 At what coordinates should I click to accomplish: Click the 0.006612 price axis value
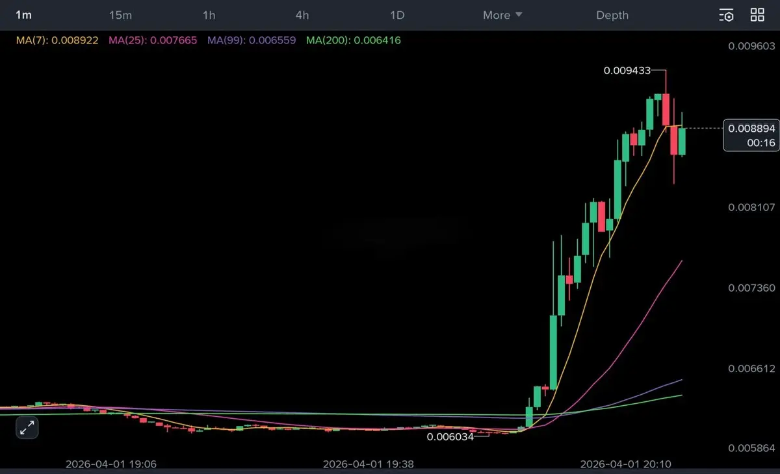pos(752,368)
